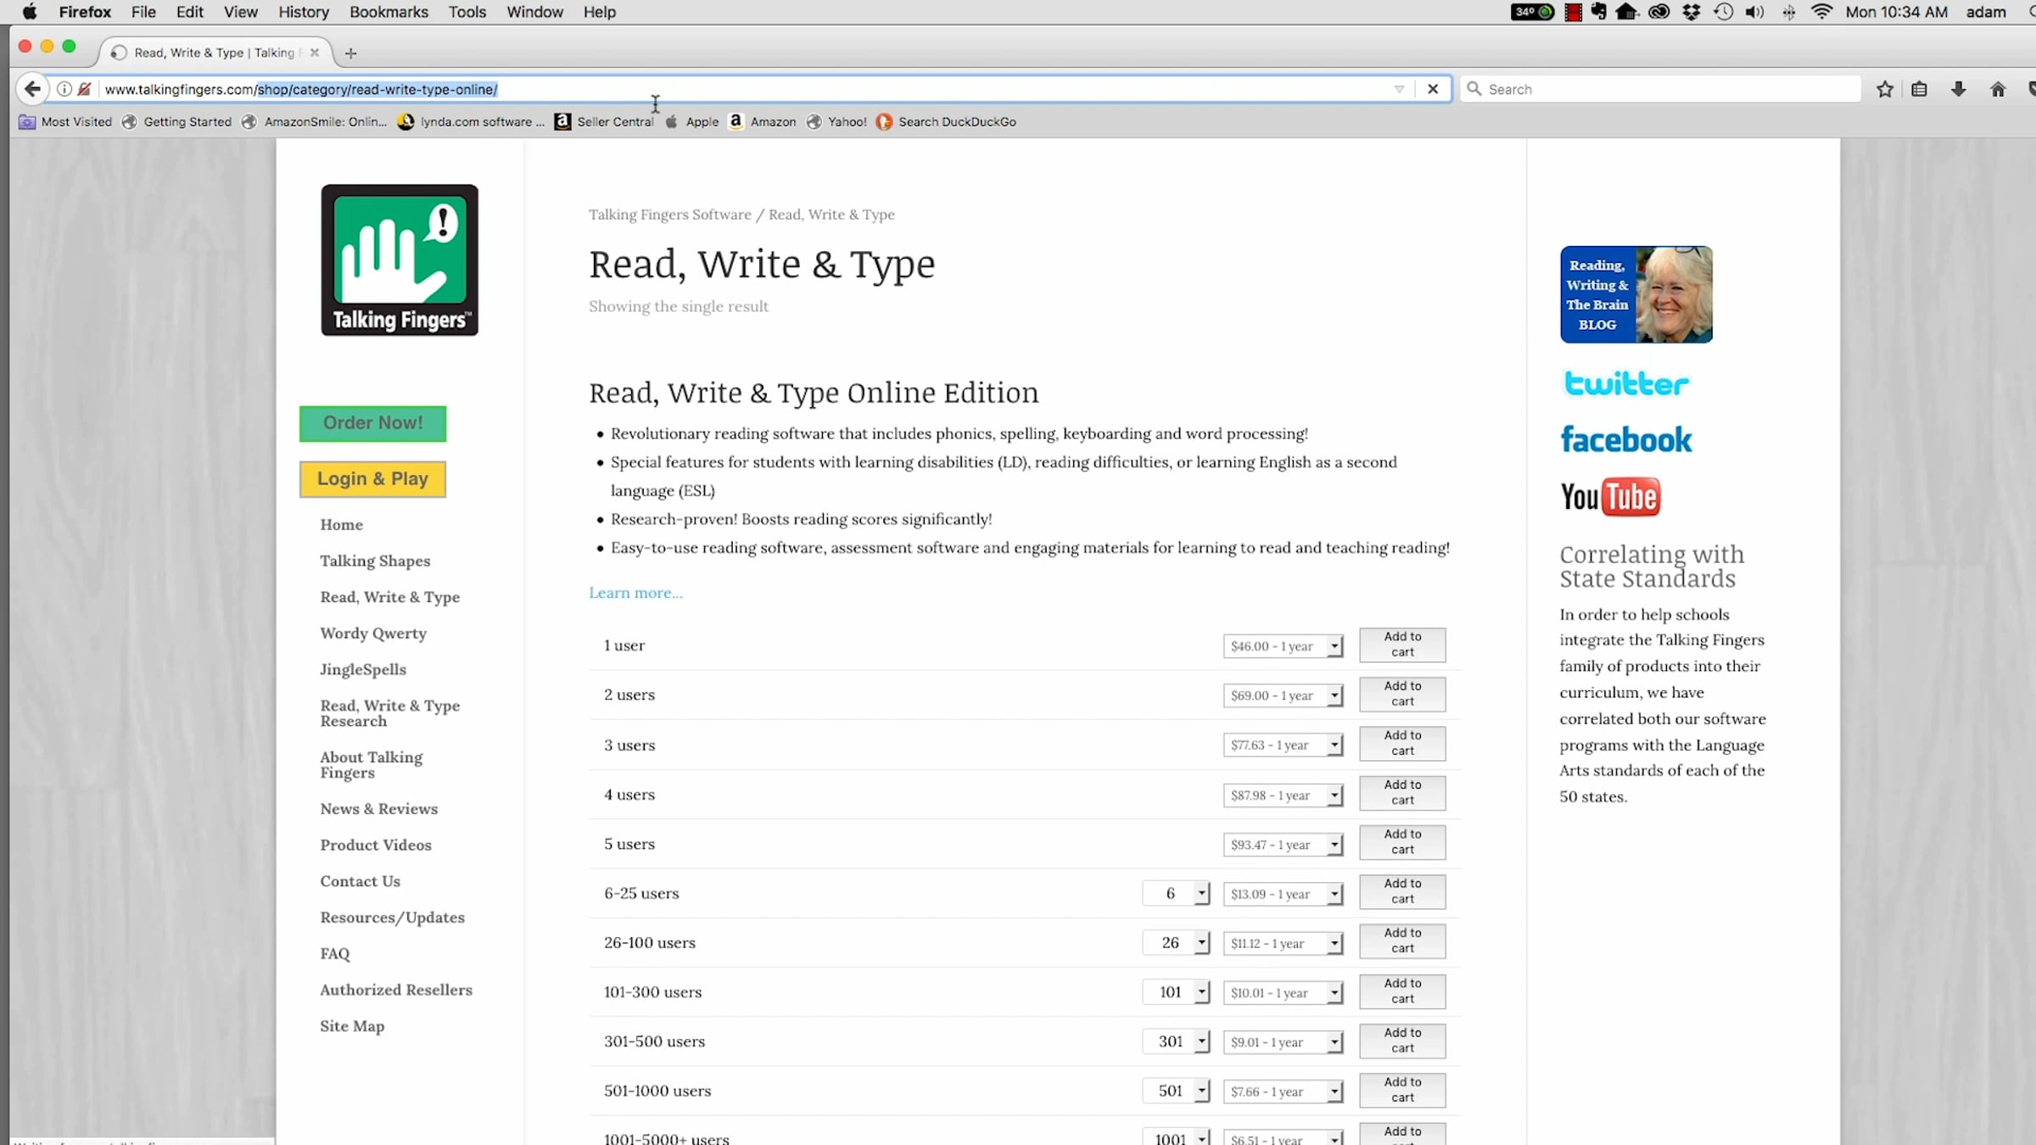Screen dimensions: 2036x1145
Task: Click the Most Visited bookmark folder
Action: tap(65, 122)
